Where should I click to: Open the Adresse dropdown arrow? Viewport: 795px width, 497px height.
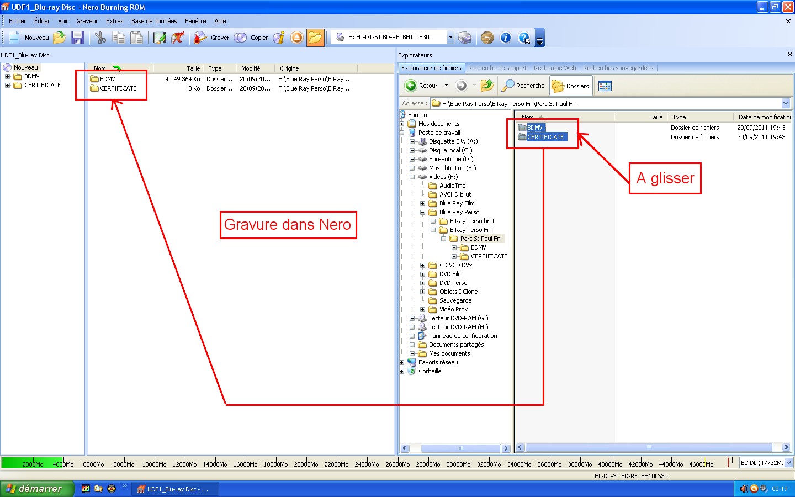click(x=786, y=103)
